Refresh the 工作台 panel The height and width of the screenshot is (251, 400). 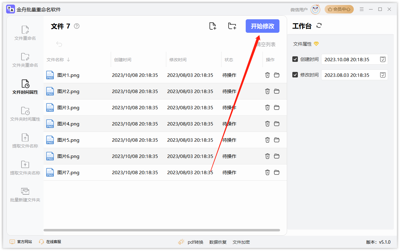[x=319, y=26]
